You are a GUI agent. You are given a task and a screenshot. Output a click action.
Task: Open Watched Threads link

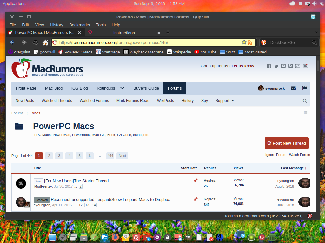(x=57, y=101)
